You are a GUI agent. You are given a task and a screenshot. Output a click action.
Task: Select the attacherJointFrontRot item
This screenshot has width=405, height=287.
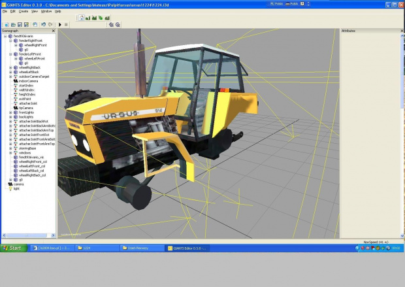pyautogui.click(x=34, y=135)
